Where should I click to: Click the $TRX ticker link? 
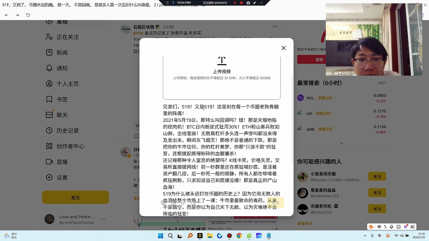click(138, 33)
